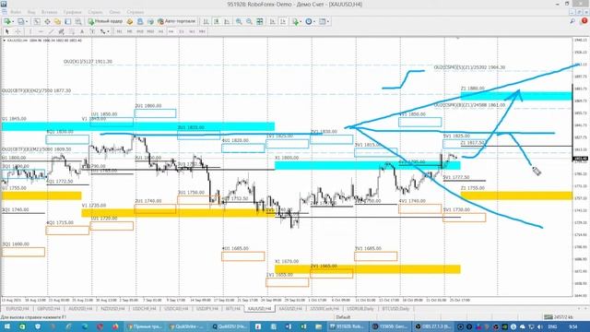Expand the Indicators dropdown arrow
590x332 pixels.
[301, 22]
